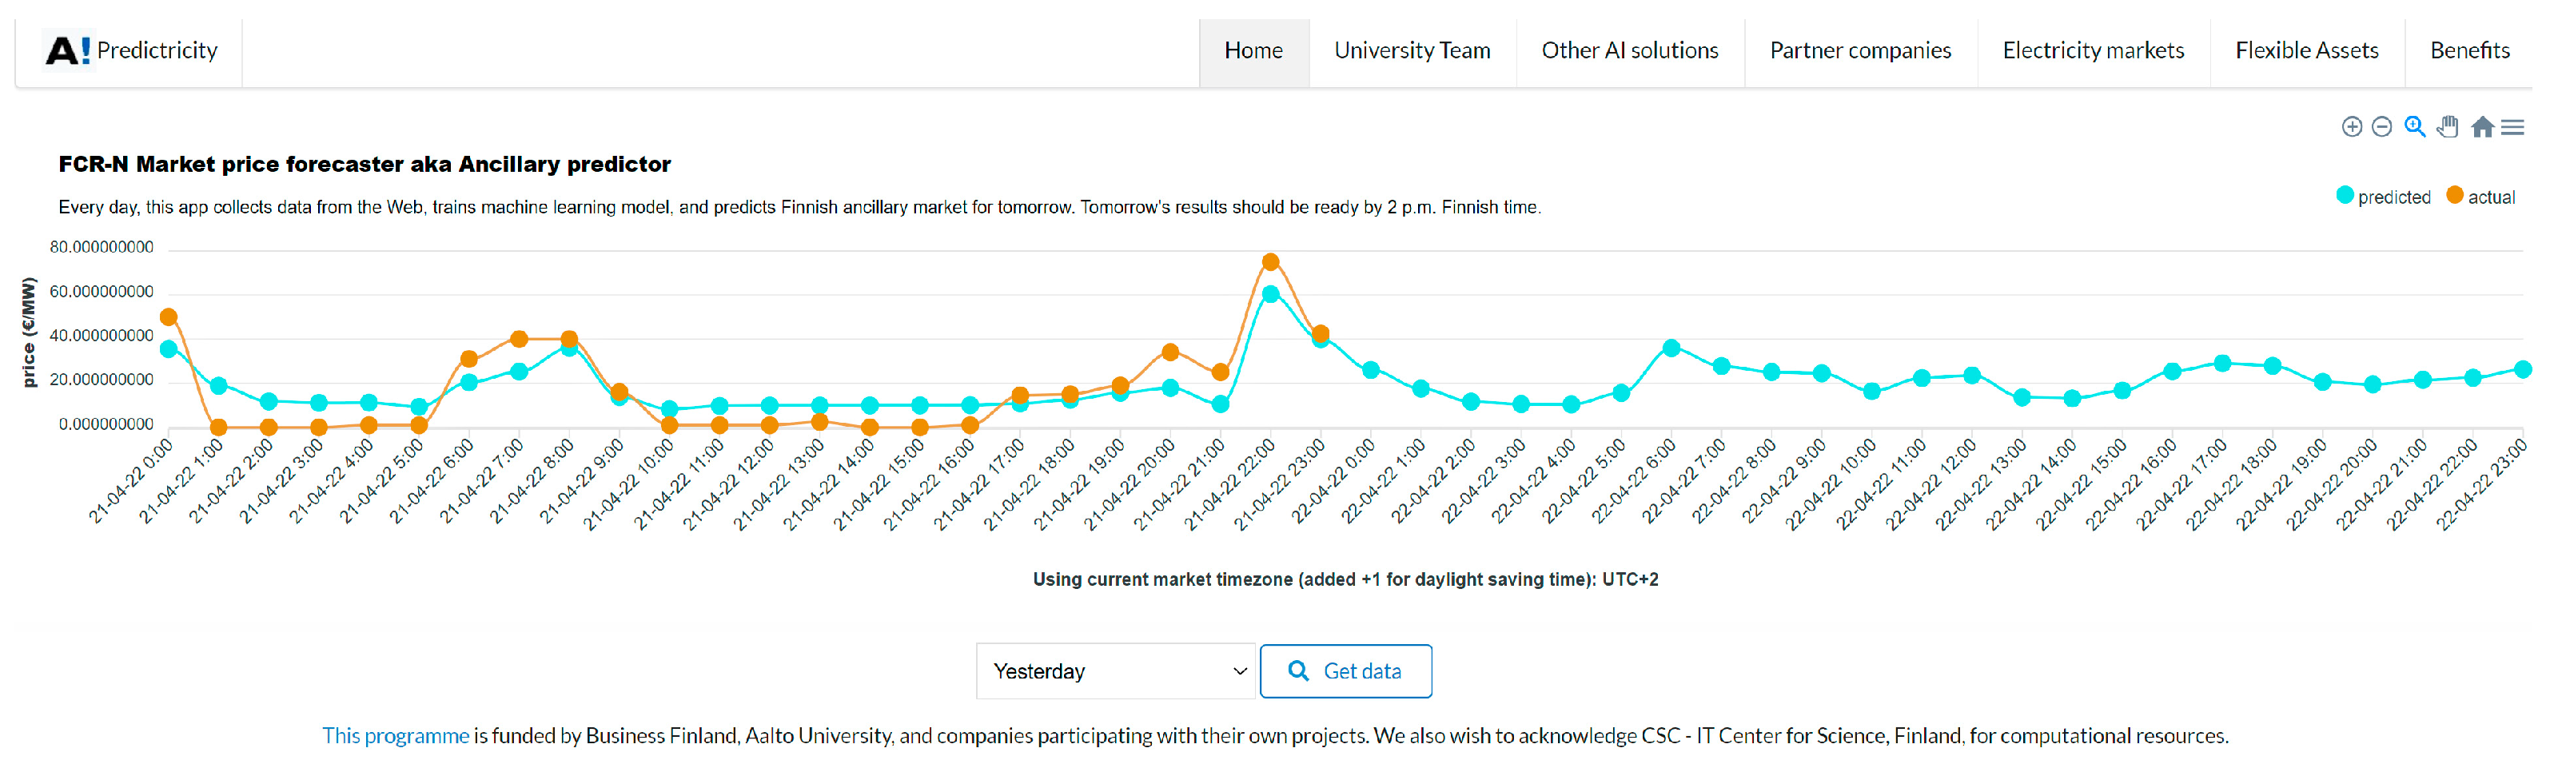
Task: Click the Predictricity brand title
Action: pos(157,50)
